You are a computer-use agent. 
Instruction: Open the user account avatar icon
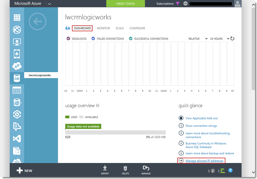[237, 3]
